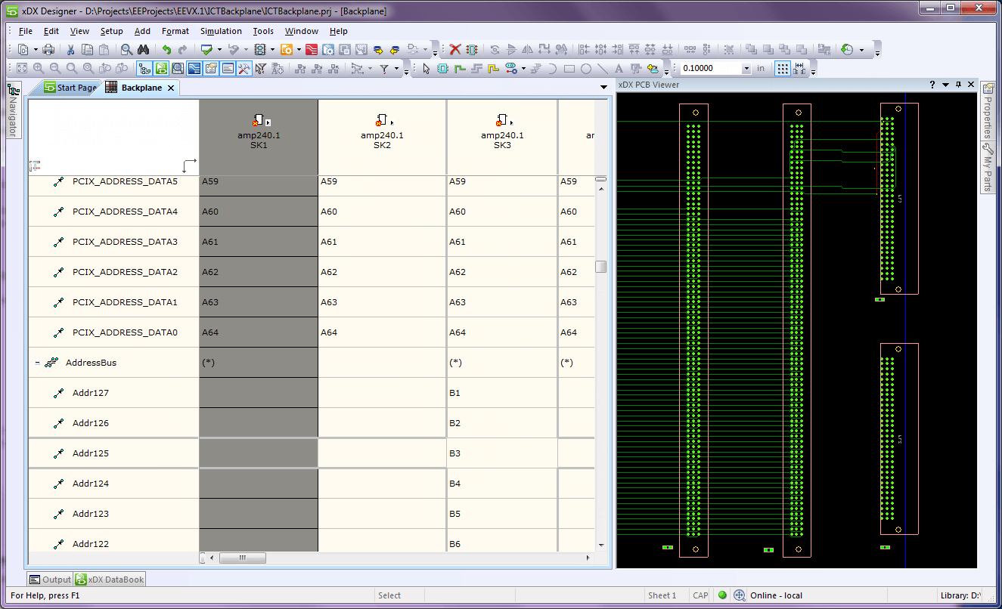The image size is (1002, 609).
Task: Click the help question mark on PCB Viewer
Action: 932,85
